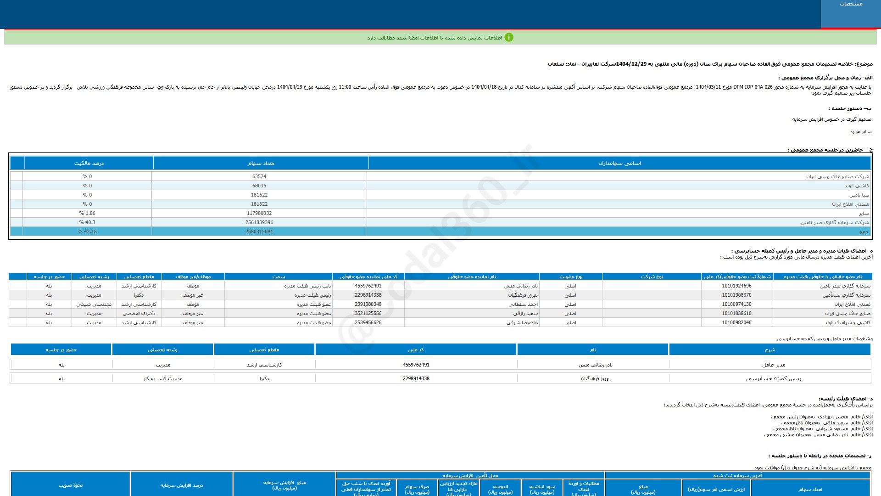The height and width of the screenshot is (496, 881).
Task: Click ownership percentage '% 1.86'
Action: pyautogui.click(x=87, y=213)
